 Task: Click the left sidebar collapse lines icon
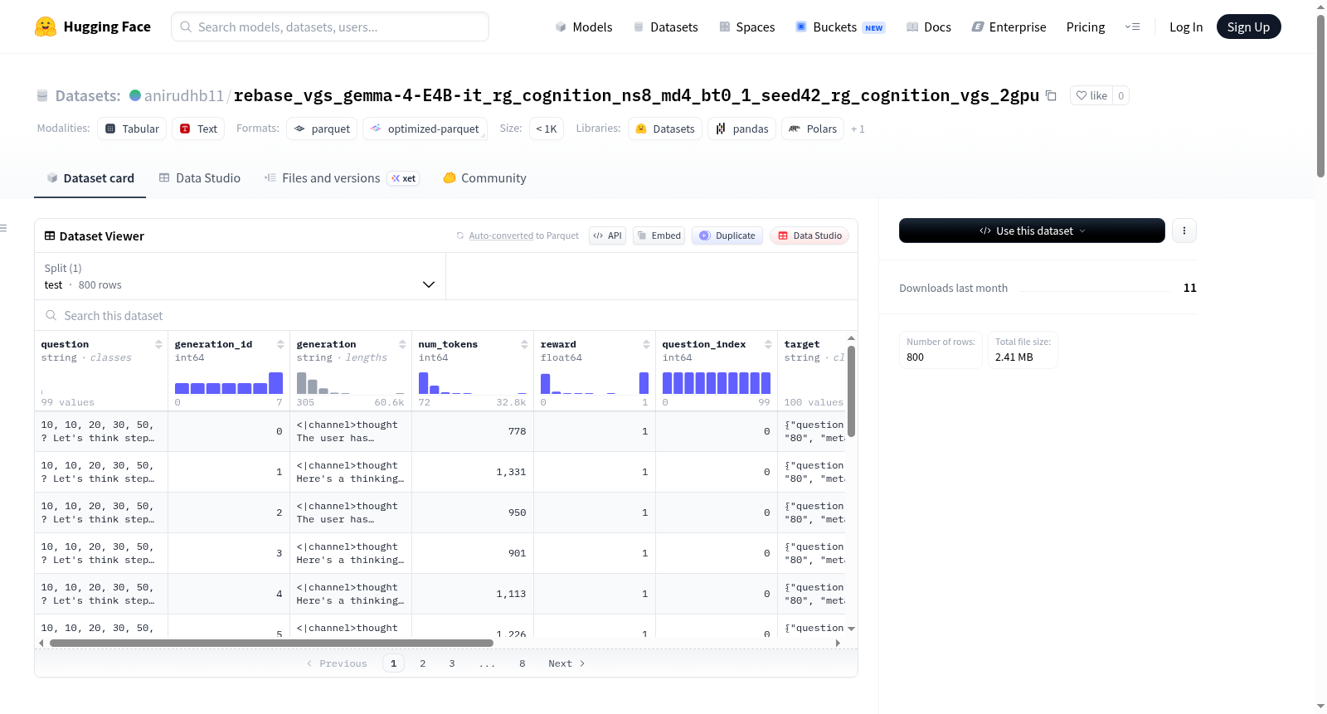pos(3,228)
